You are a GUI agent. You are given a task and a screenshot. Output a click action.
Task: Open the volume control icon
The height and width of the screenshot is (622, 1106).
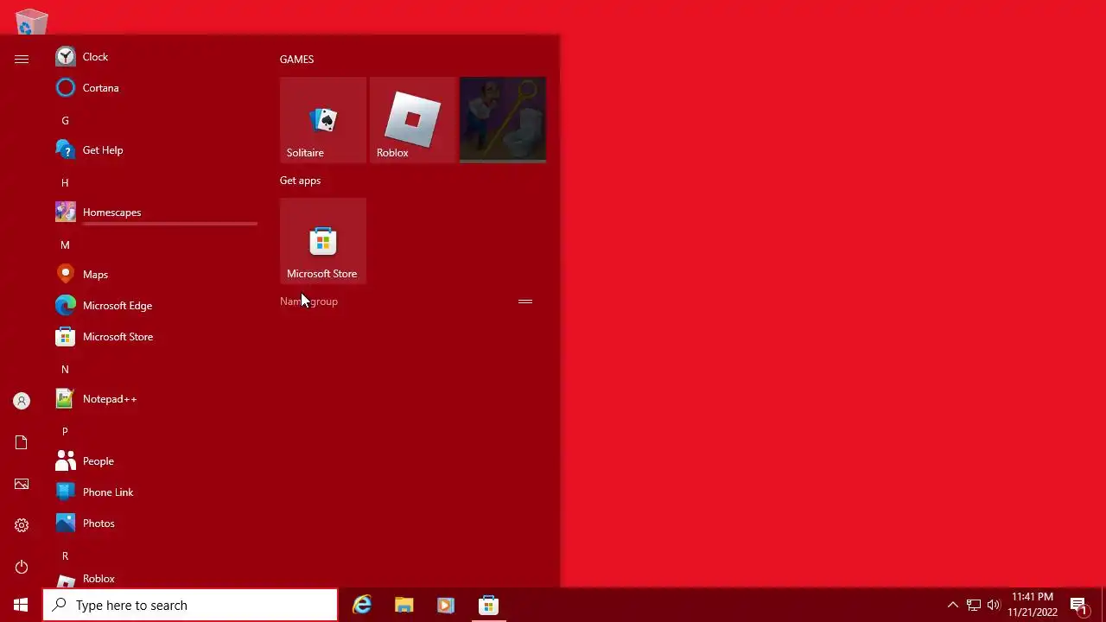(994, 605)
